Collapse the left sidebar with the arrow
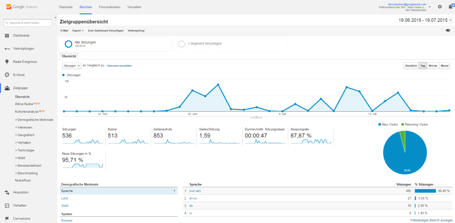 coord(56,18)
